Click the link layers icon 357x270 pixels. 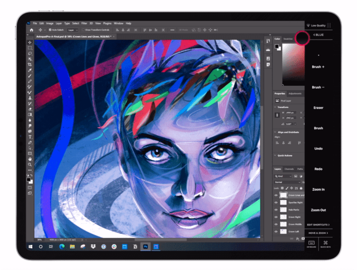292,239
